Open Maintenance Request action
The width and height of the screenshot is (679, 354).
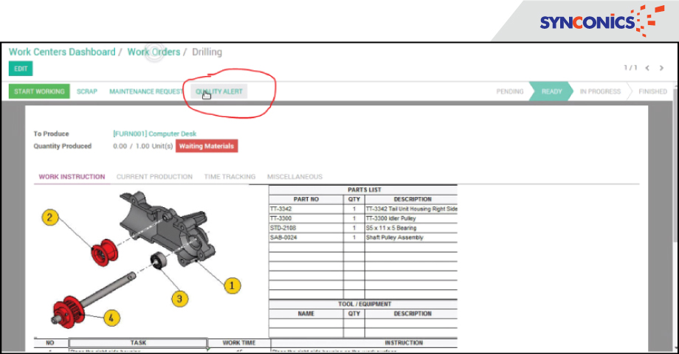pyautogui.click(x=146, y=91)
